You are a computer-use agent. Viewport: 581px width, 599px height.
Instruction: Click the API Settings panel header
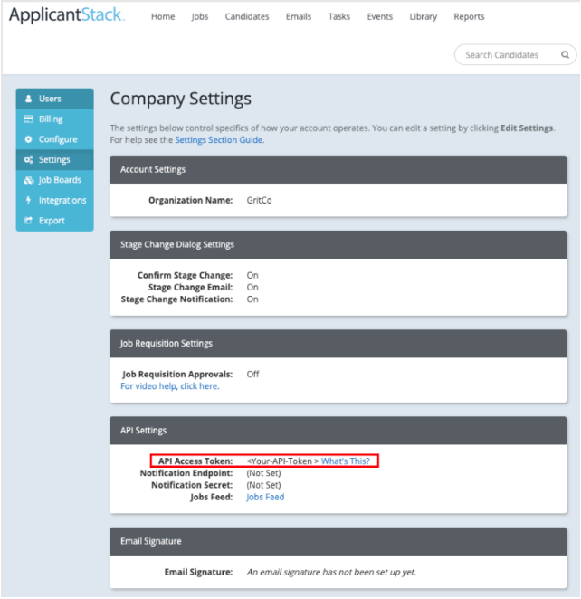(x=338, y=431)
